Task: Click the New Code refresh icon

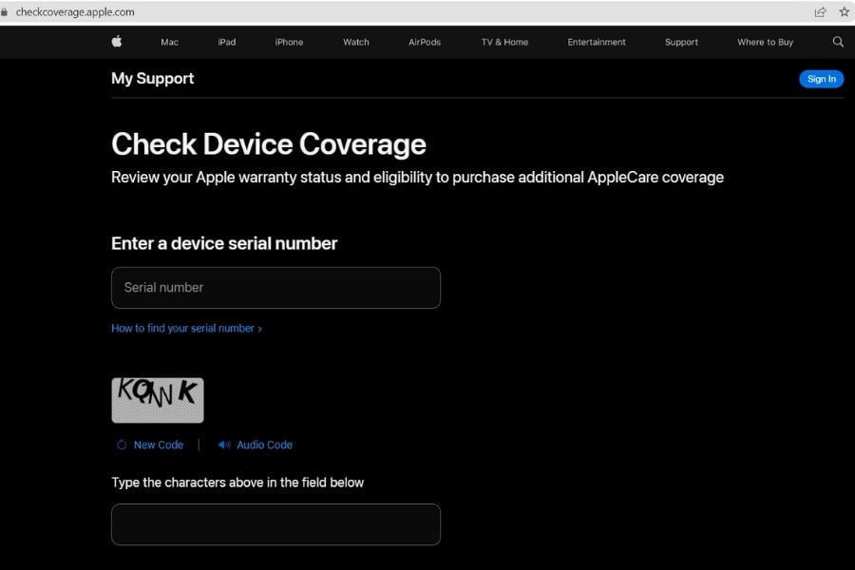Action: click(122, 445)
